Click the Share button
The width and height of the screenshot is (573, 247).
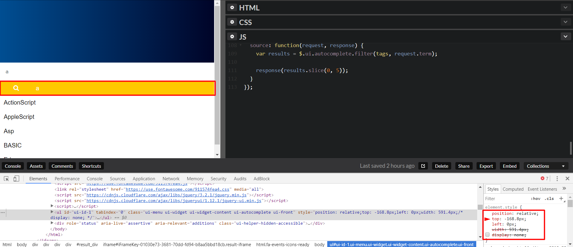coord(464,166)
